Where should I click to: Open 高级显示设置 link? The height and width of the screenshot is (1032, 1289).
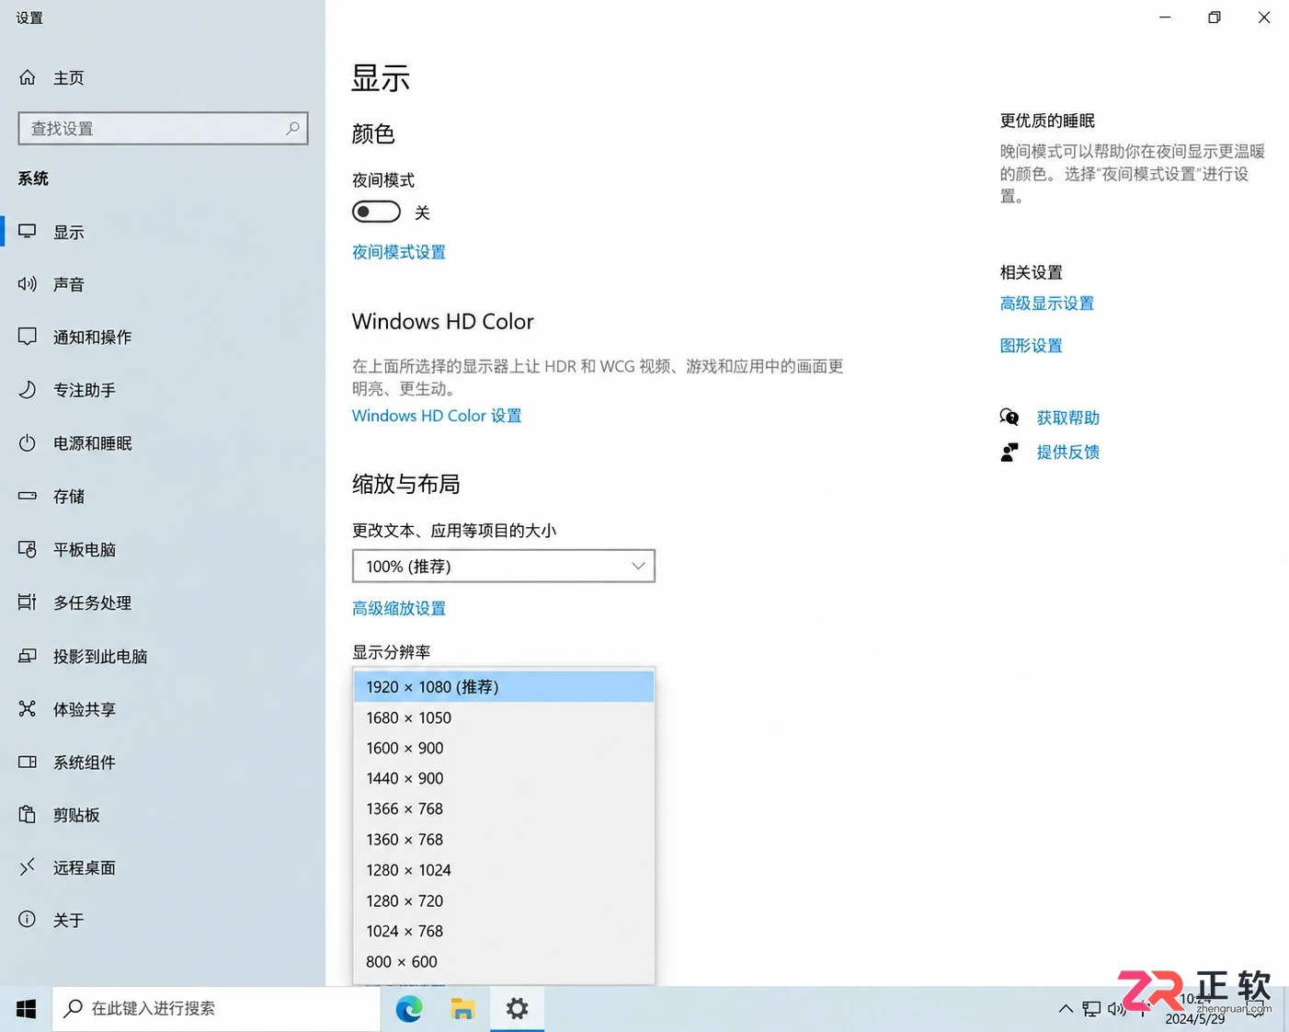click(1046, 304)
